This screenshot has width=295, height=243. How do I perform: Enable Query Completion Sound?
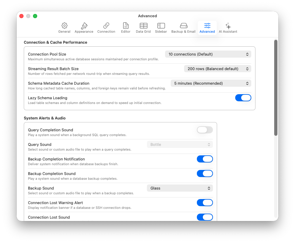pos(205,130)
